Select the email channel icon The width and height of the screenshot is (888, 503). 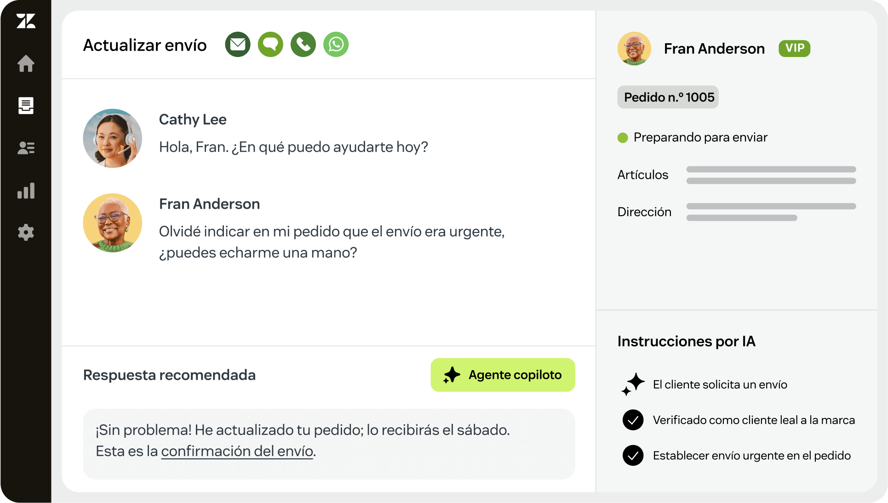[x=238, y=45]
